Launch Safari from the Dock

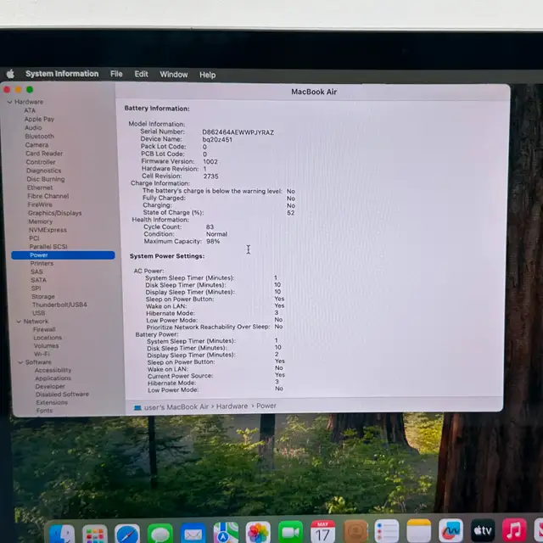127,534
